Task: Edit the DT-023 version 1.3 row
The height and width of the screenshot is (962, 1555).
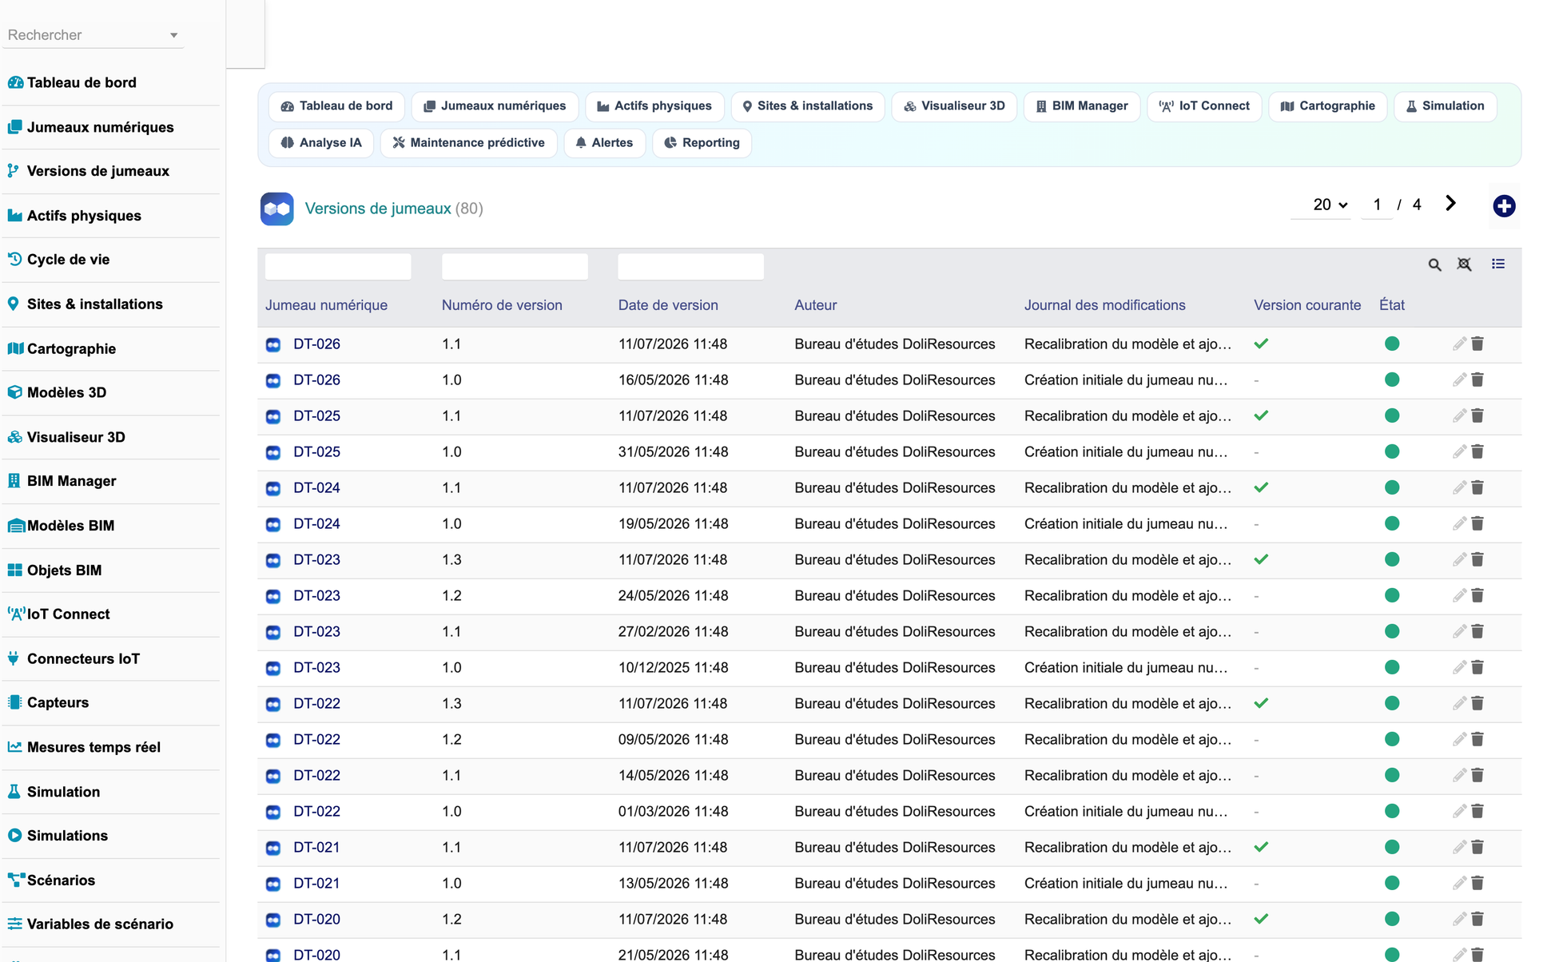Action: coord(1459,559)
